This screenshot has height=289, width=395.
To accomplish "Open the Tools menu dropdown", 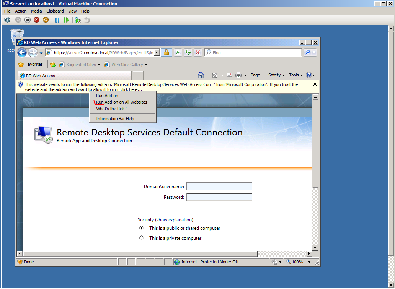I will [296, 75].
